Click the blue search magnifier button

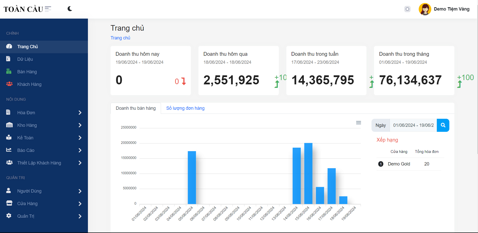pyautogui.click(x=443, y=125)
